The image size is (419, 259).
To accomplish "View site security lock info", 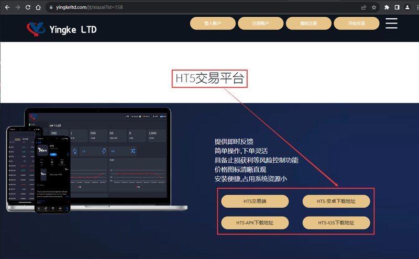I will (51, 7).
